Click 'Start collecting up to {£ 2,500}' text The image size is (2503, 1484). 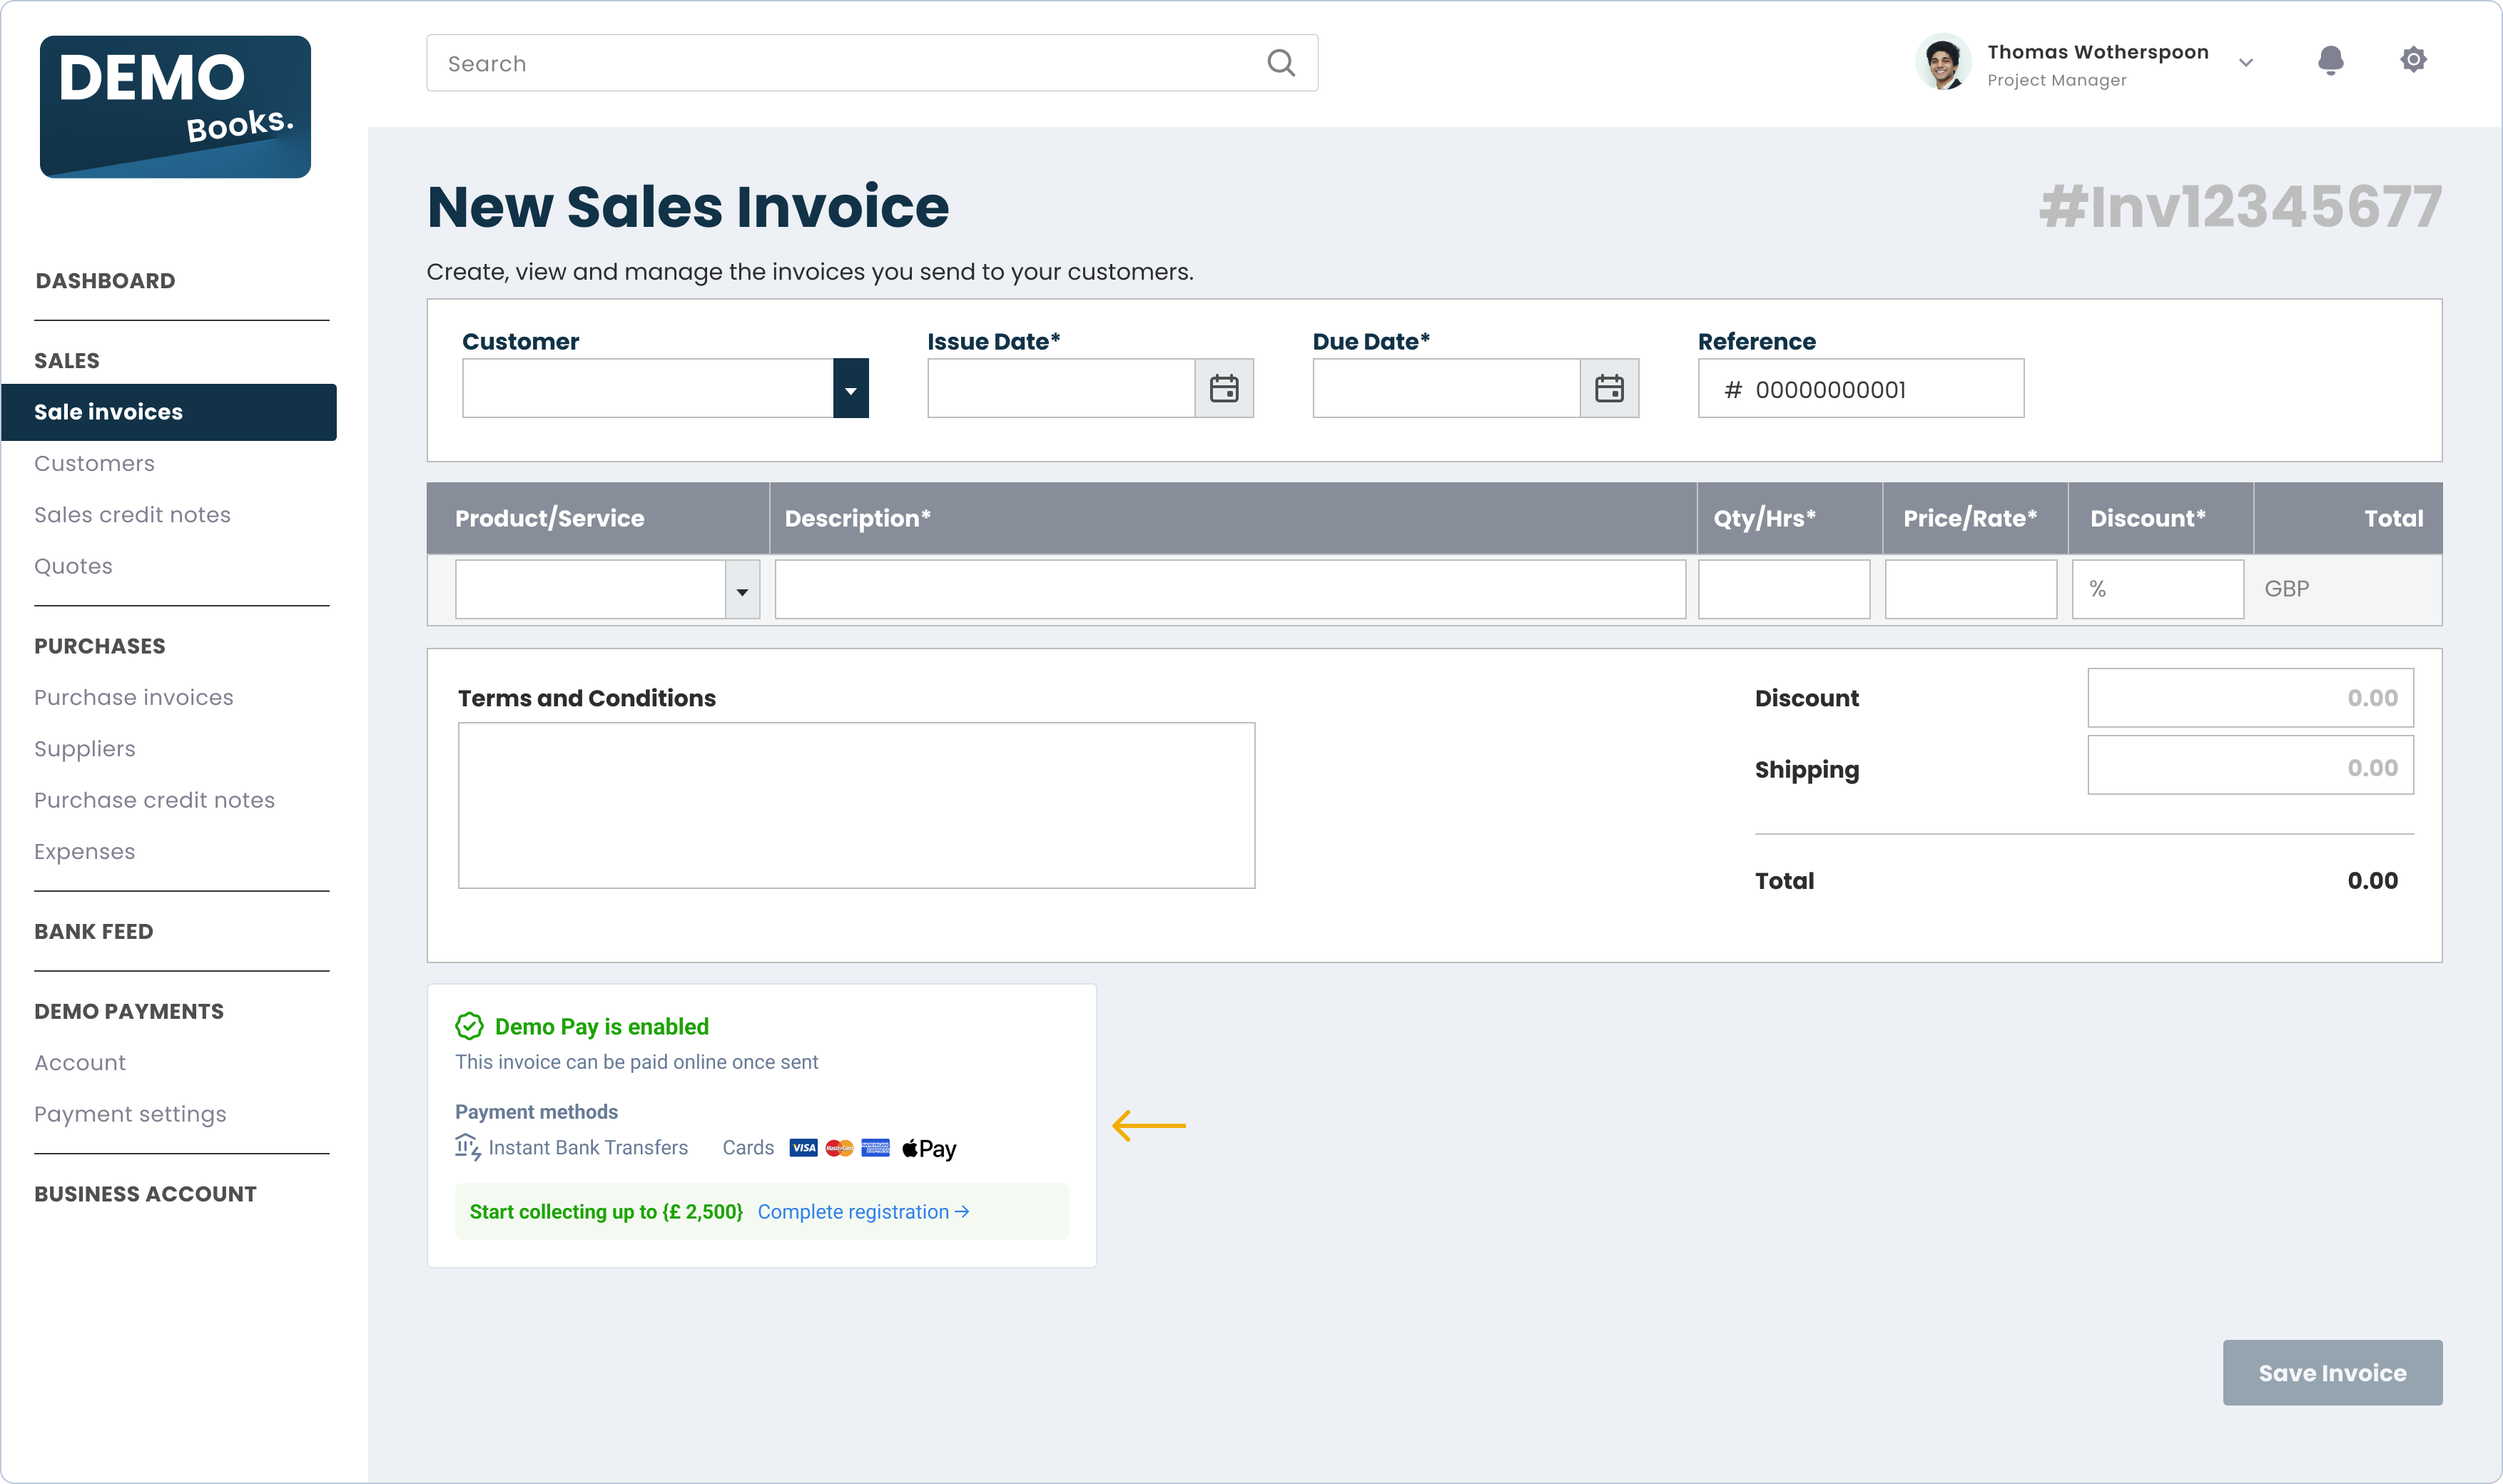(606, 1212)
